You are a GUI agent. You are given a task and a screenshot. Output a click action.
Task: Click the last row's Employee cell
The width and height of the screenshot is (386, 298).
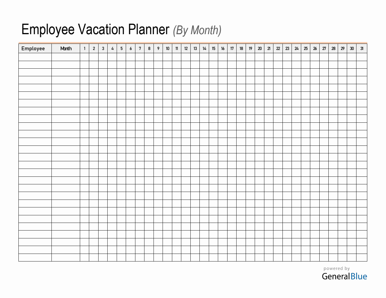point(35,257)
